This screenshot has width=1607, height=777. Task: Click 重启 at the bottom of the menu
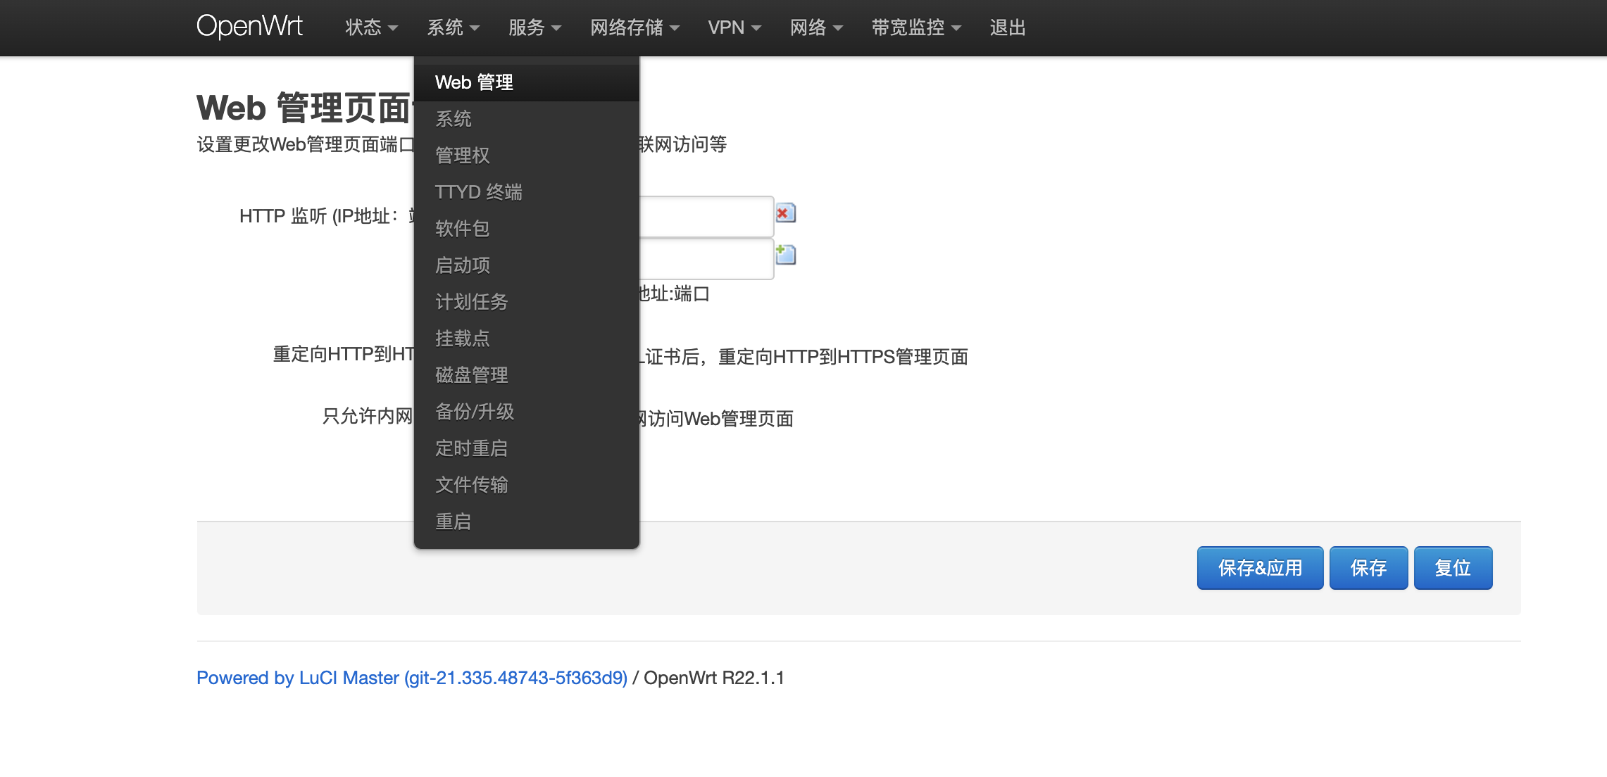[x=527, y=522]
